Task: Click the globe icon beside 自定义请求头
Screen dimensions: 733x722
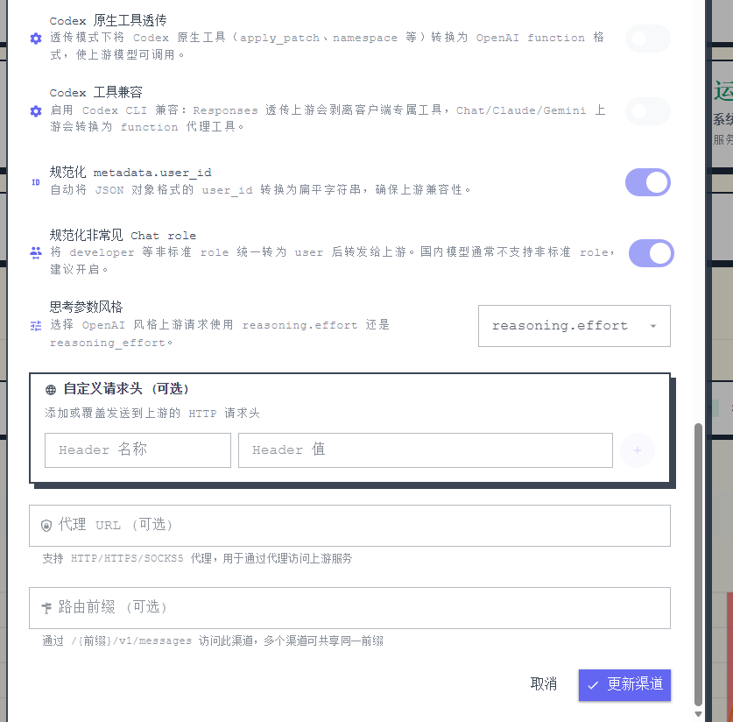Action: (x=51, y=390)
